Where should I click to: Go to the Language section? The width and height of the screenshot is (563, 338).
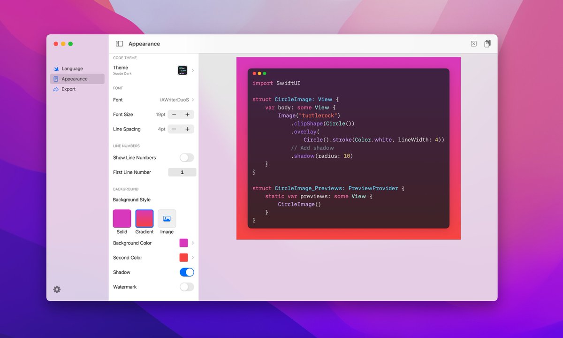point(77,69)
